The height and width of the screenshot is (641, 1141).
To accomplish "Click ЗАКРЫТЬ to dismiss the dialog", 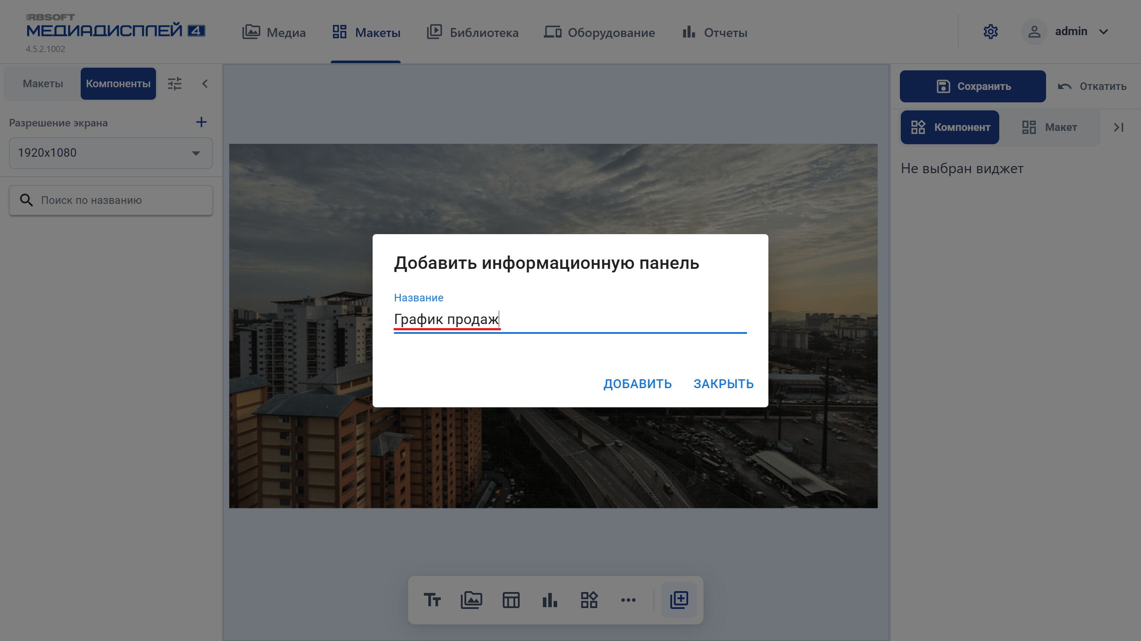I will click(x=723, y=384).
